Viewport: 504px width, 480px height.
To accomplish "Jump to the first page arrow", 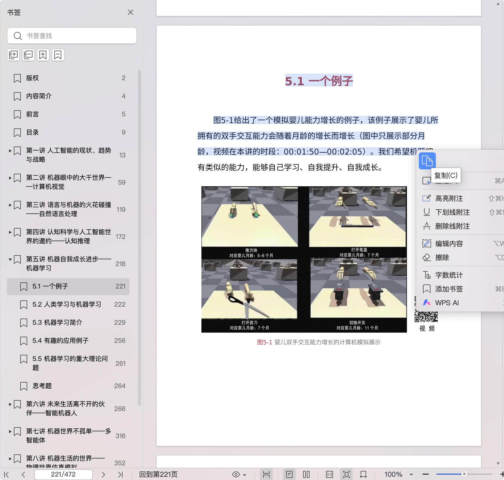I will 7,474.
